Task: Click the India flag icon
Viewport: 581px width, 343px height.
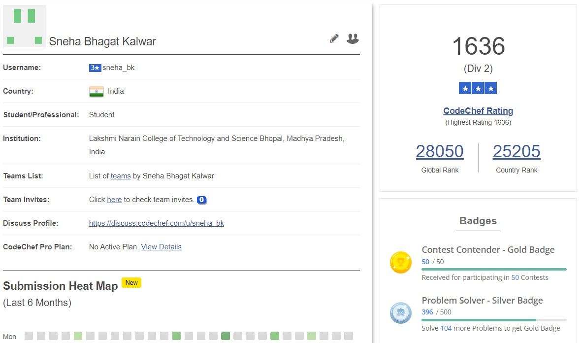Action: (97, 91)
